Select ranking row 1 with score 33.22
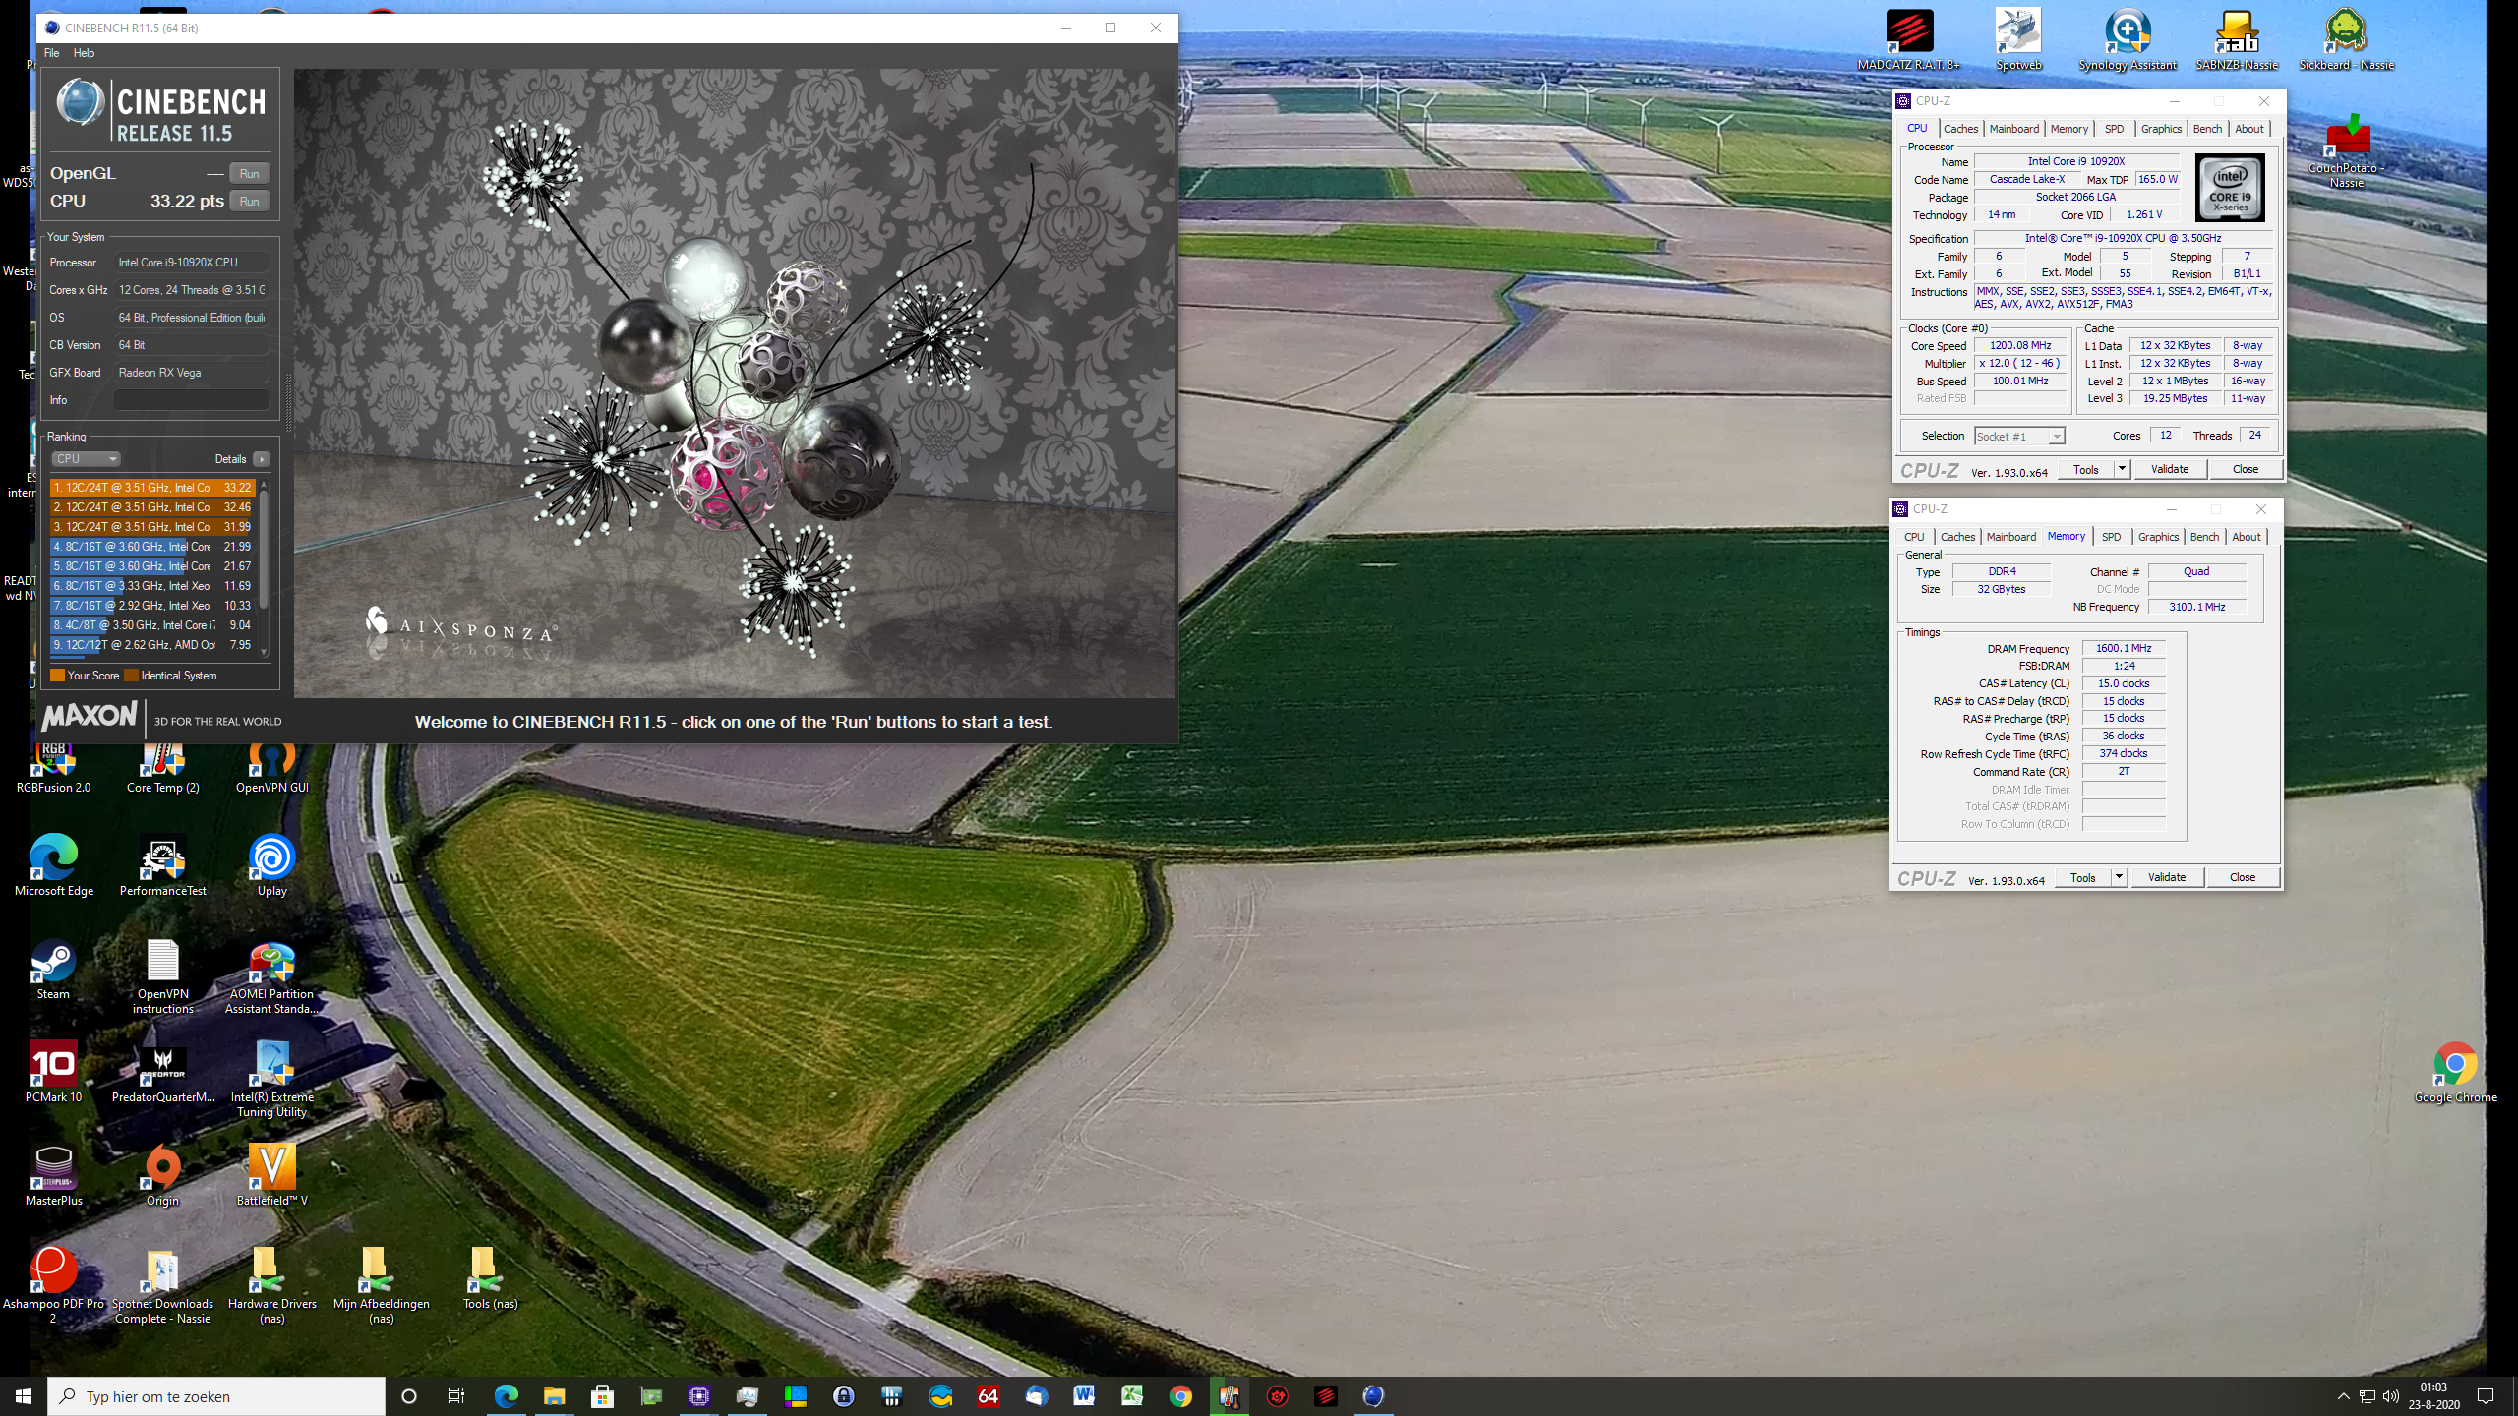 click(x=152, y=488)
